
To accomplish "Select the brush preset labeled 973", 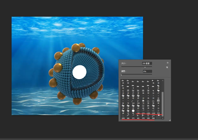I will pyautogui.click(x=158, y=112).
